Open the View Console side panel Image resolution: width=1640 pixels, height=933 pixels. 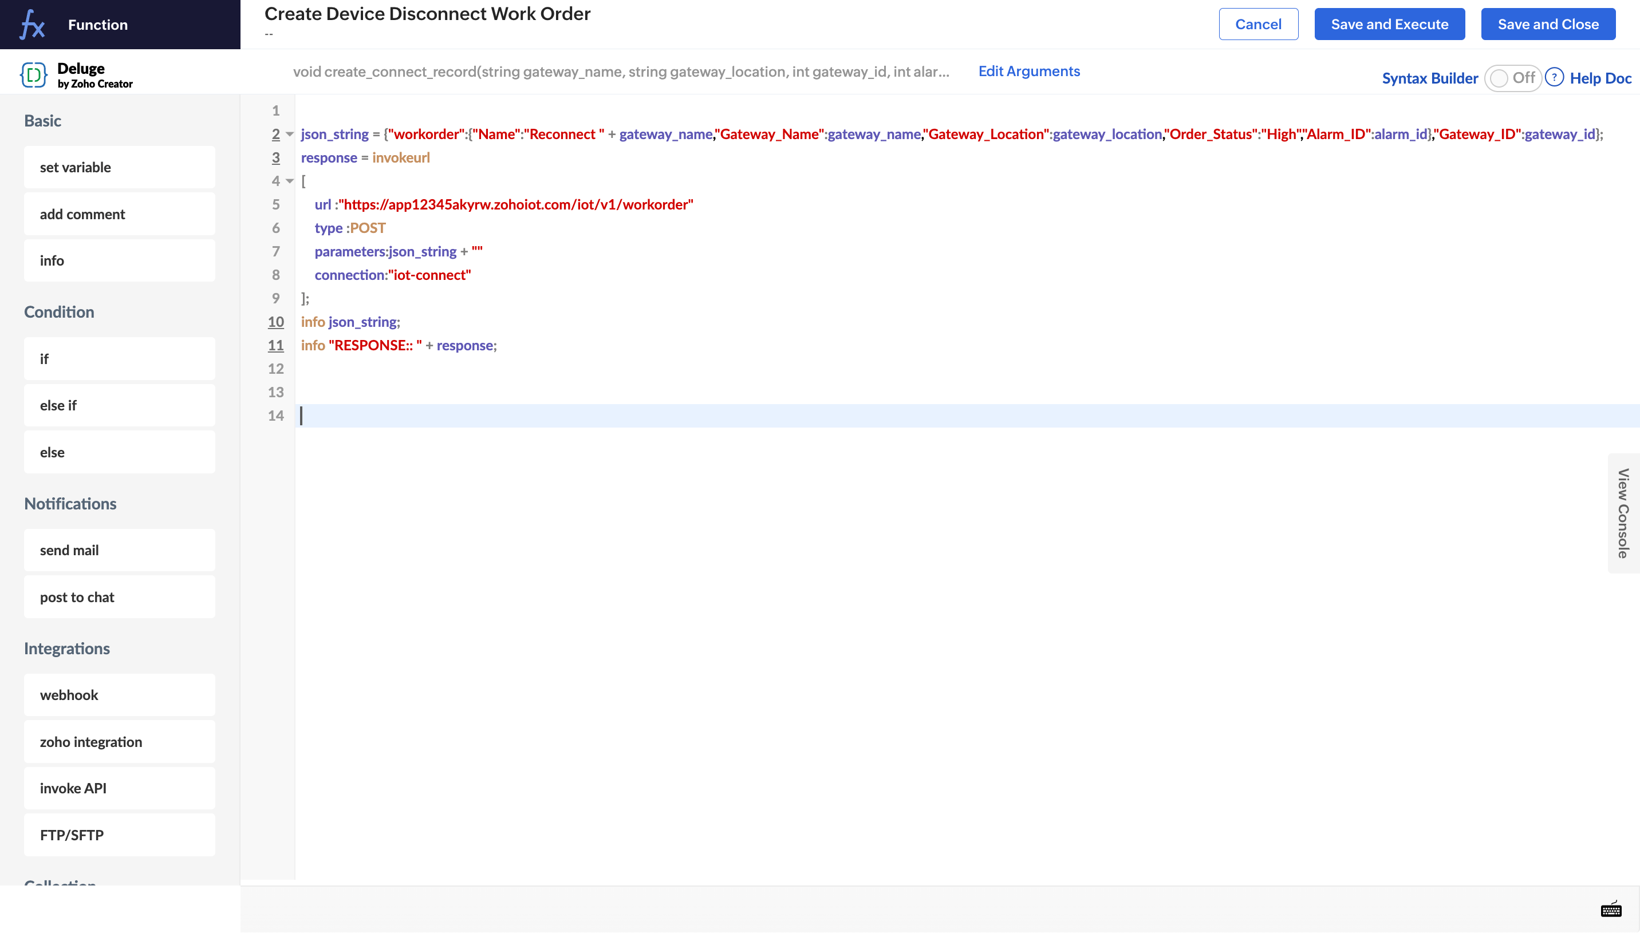1622,513
